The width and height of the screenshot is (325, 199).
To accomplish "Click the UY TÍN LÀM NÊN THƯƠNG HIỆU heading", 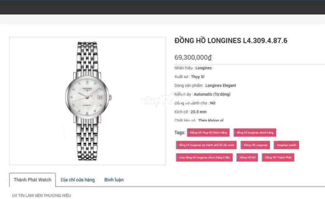I will click(x=41, y=195).
